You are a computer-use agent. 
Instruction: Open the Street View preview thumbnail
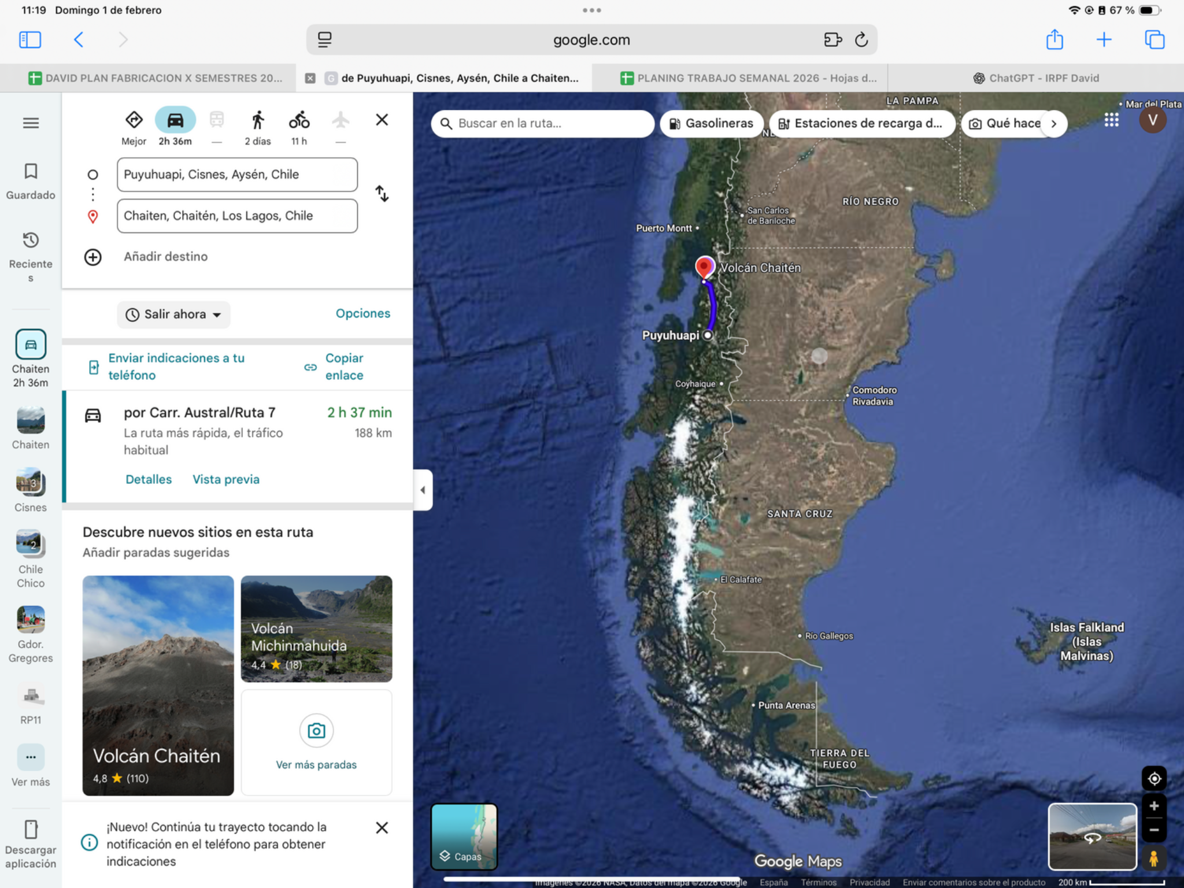(x=1092, y=837)
